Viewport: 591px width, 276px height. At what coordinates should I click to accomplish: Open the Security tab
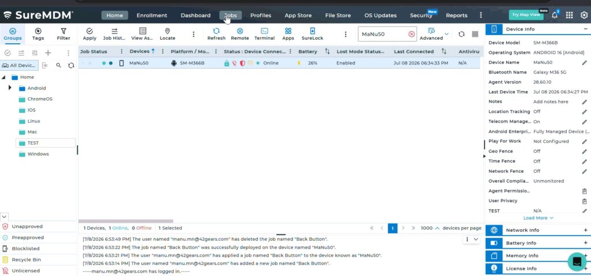pyautogui.click(x=421, y=16)
